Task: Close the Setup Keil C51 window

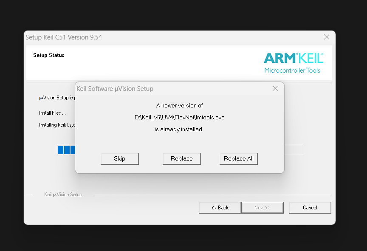Action: (327, 37)
